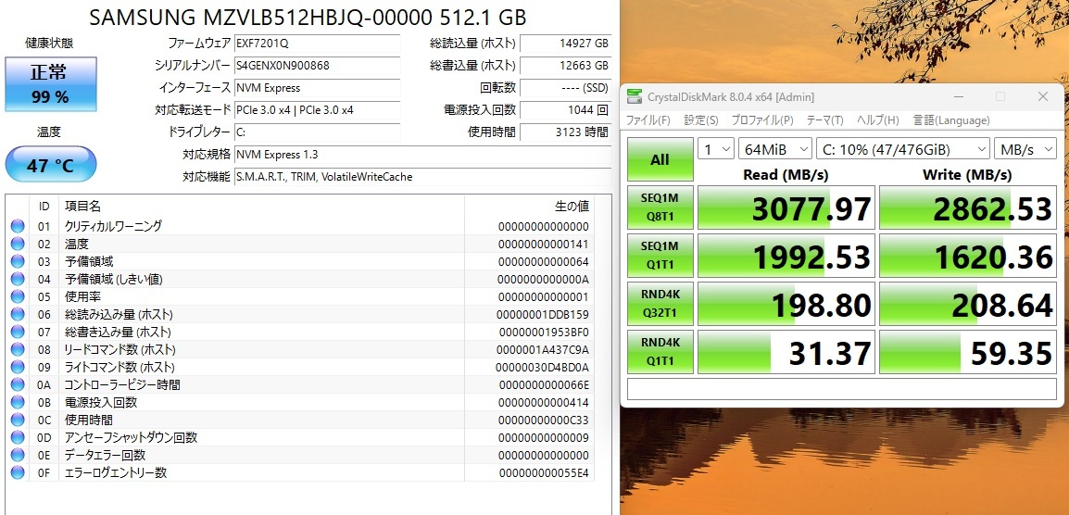The image size is (1069, 515).
Task: Click the blue status orb for row 07
Action: coord(17,333)
